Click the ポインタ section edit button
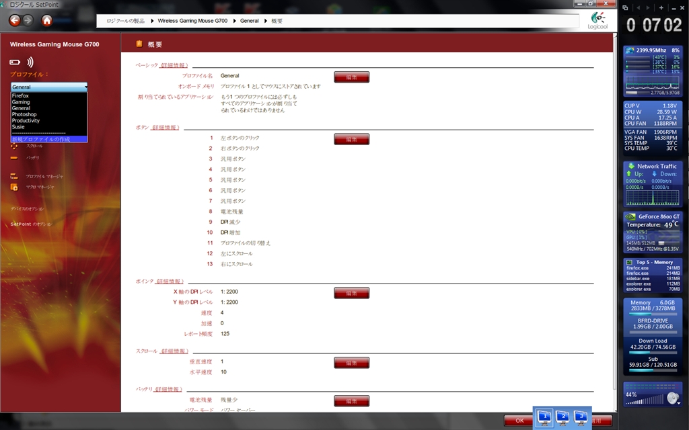Image resolution: width=689 pixels, height=430 pixels. coord(351,293)
